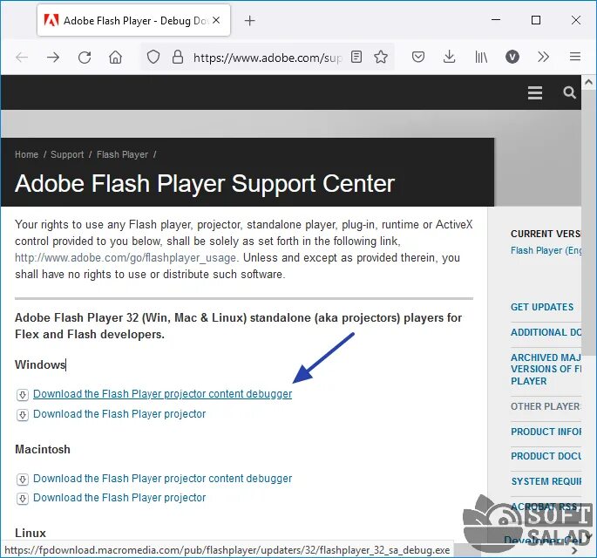This screenshot has width=597, height=558.
Task: Download Windows Flash Player projector content debugger
Action: coord(163,394)
